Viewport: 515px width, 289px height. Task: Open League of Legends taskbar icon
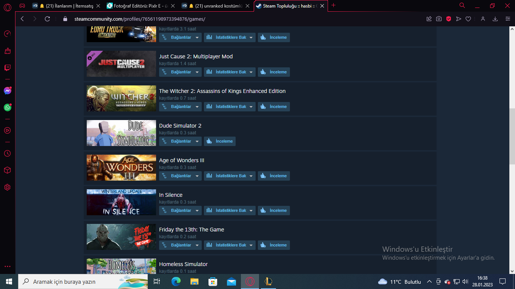click(268, 281)
